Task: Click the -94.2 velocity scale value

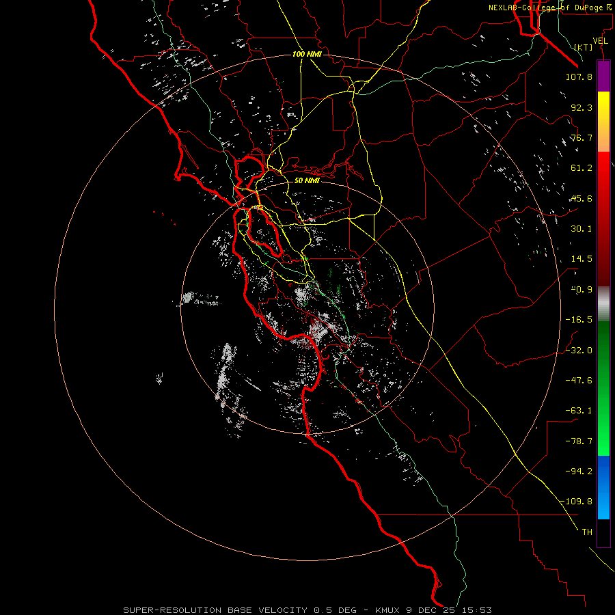Action: point(579,471)
